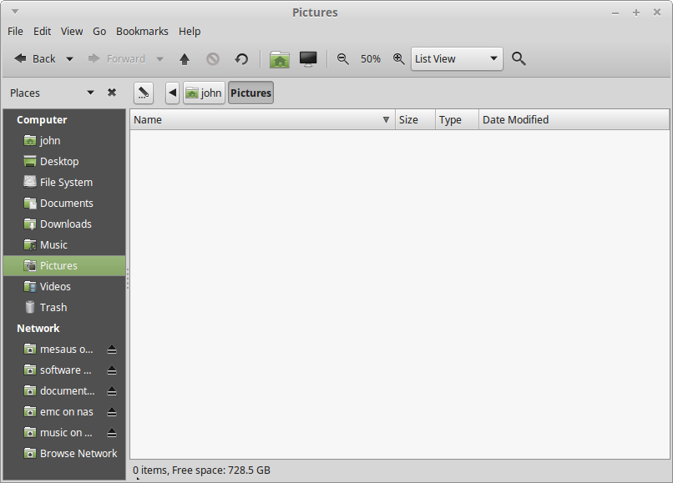Screen dimensions: 673x483
Task: Open Videos in the sidebar
Action: tap(64, 286)
